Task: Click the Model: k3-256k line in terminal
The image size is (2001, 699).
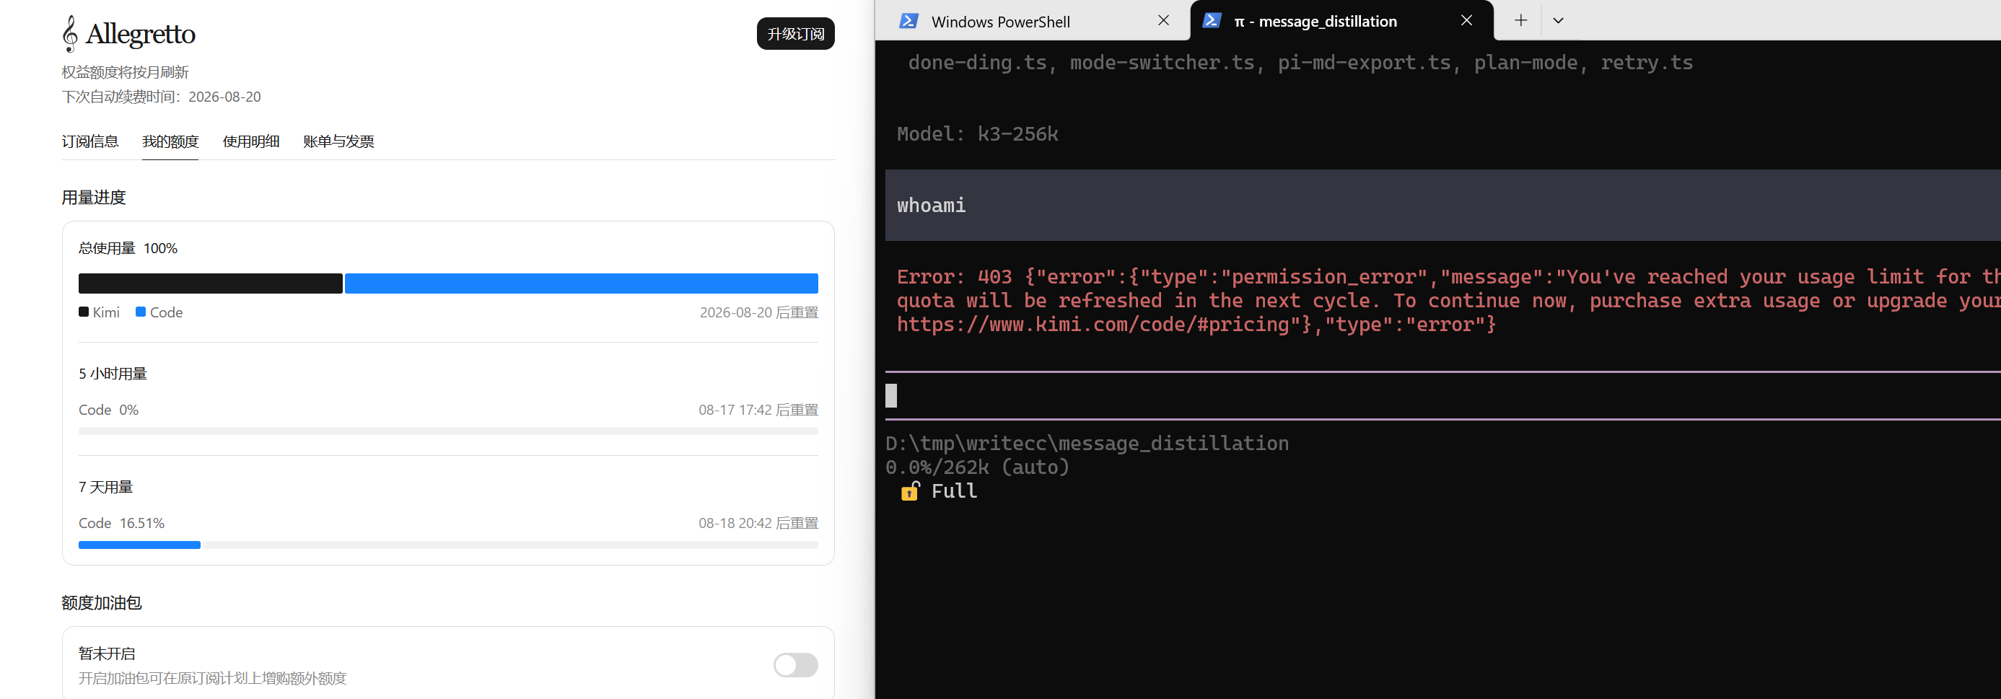Action: click(977, 134)
